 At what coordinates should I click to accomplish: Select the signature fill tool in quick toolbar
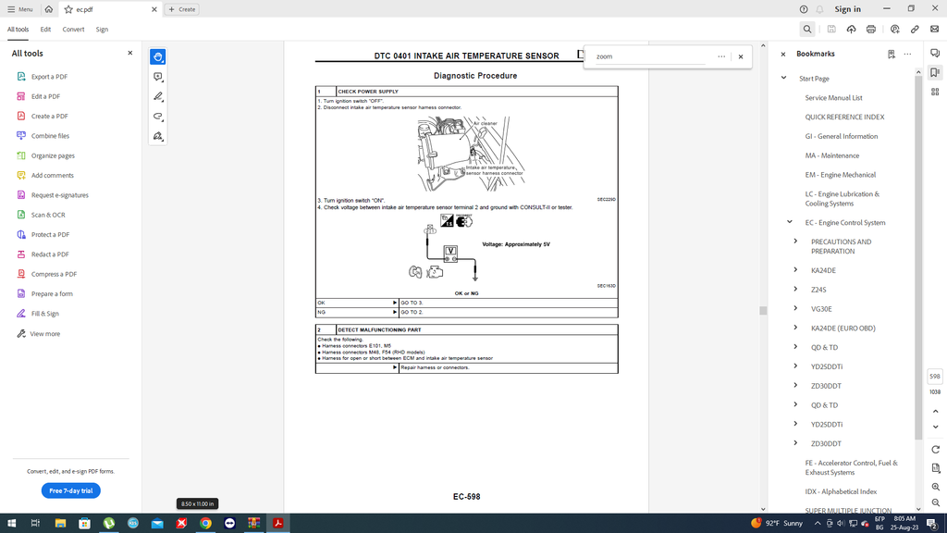[157, 136]
